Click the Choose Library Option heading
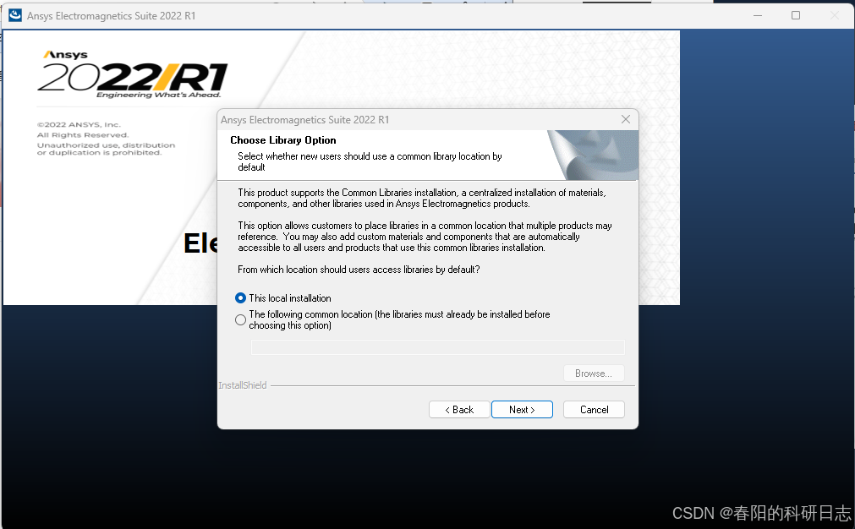The image size is (855, 529). [x=283, y=140]
